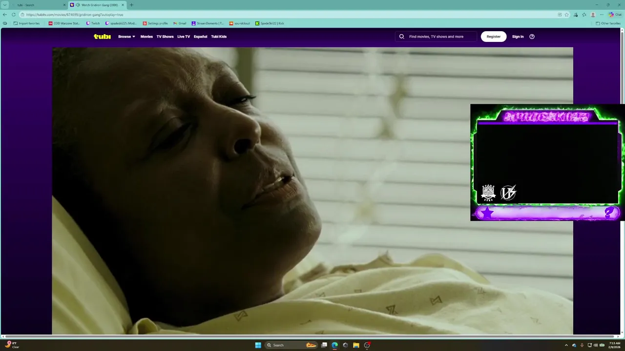Open Tubi Kids
Screen dimensions: 625x351
219,37
